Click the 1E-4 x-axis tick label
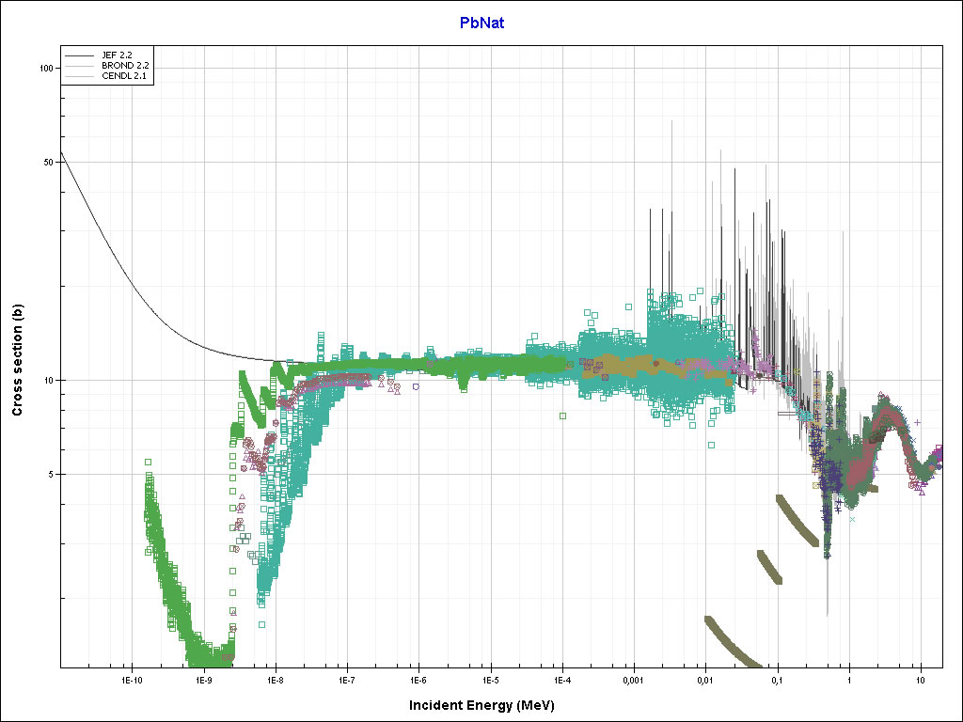The width and height of the screenshot is (963, 722). pos(562,679)
